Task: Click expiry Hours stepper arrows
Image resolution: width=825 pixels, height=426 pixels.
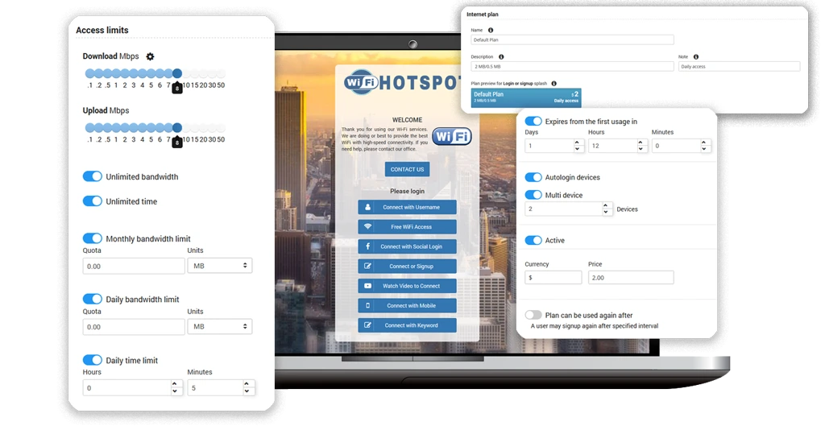Action: tap(641, 146)
